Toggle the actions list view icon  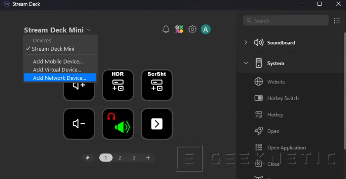pos(337,21)
